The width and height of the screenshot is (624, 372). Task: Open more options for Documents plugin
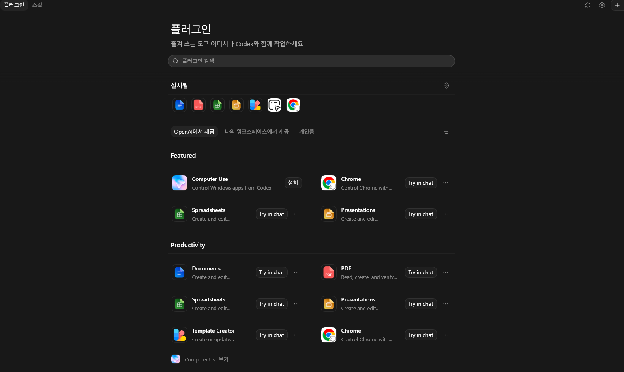tap(296, 272)
